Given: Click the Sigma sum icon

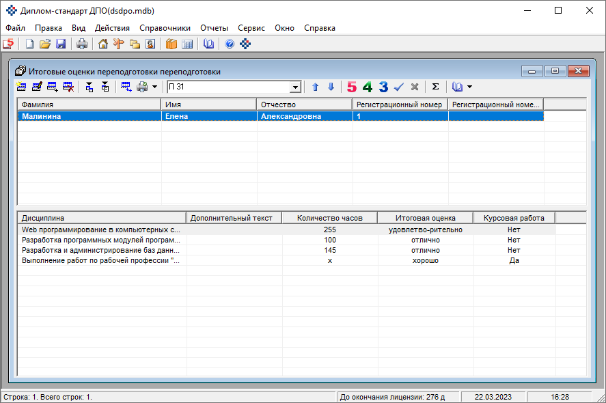Looking at the screenshot, I should click(x=435, y=87).
